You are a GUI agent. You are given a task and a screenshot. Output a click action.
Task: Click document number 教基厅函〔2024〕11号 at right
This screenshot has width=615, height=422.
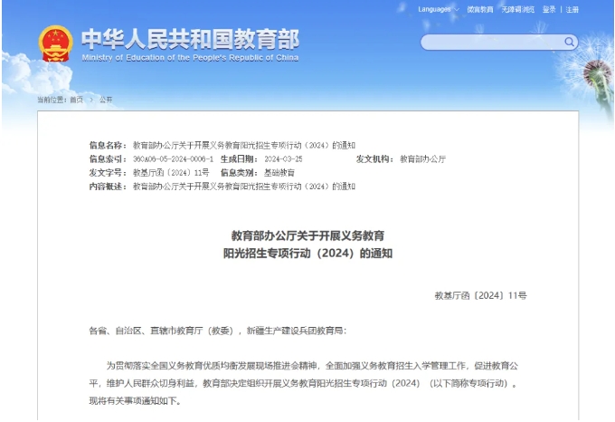point(480,295)
